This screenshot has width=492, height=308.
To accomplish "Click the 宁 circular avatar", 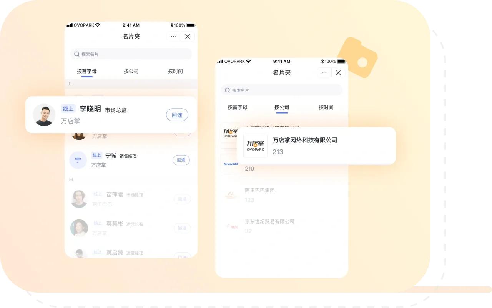I will click(78, 160).
